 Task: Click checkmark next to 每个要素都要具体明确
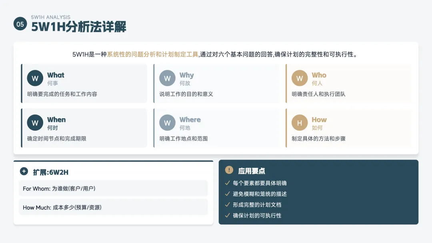click(228, 183)
